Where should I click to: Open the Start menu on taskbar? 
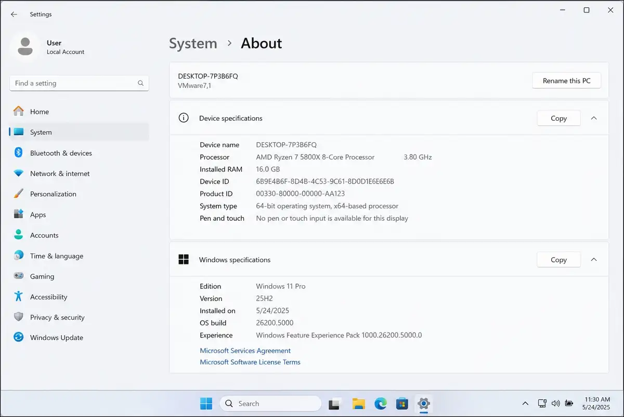(x=206, y=403)
